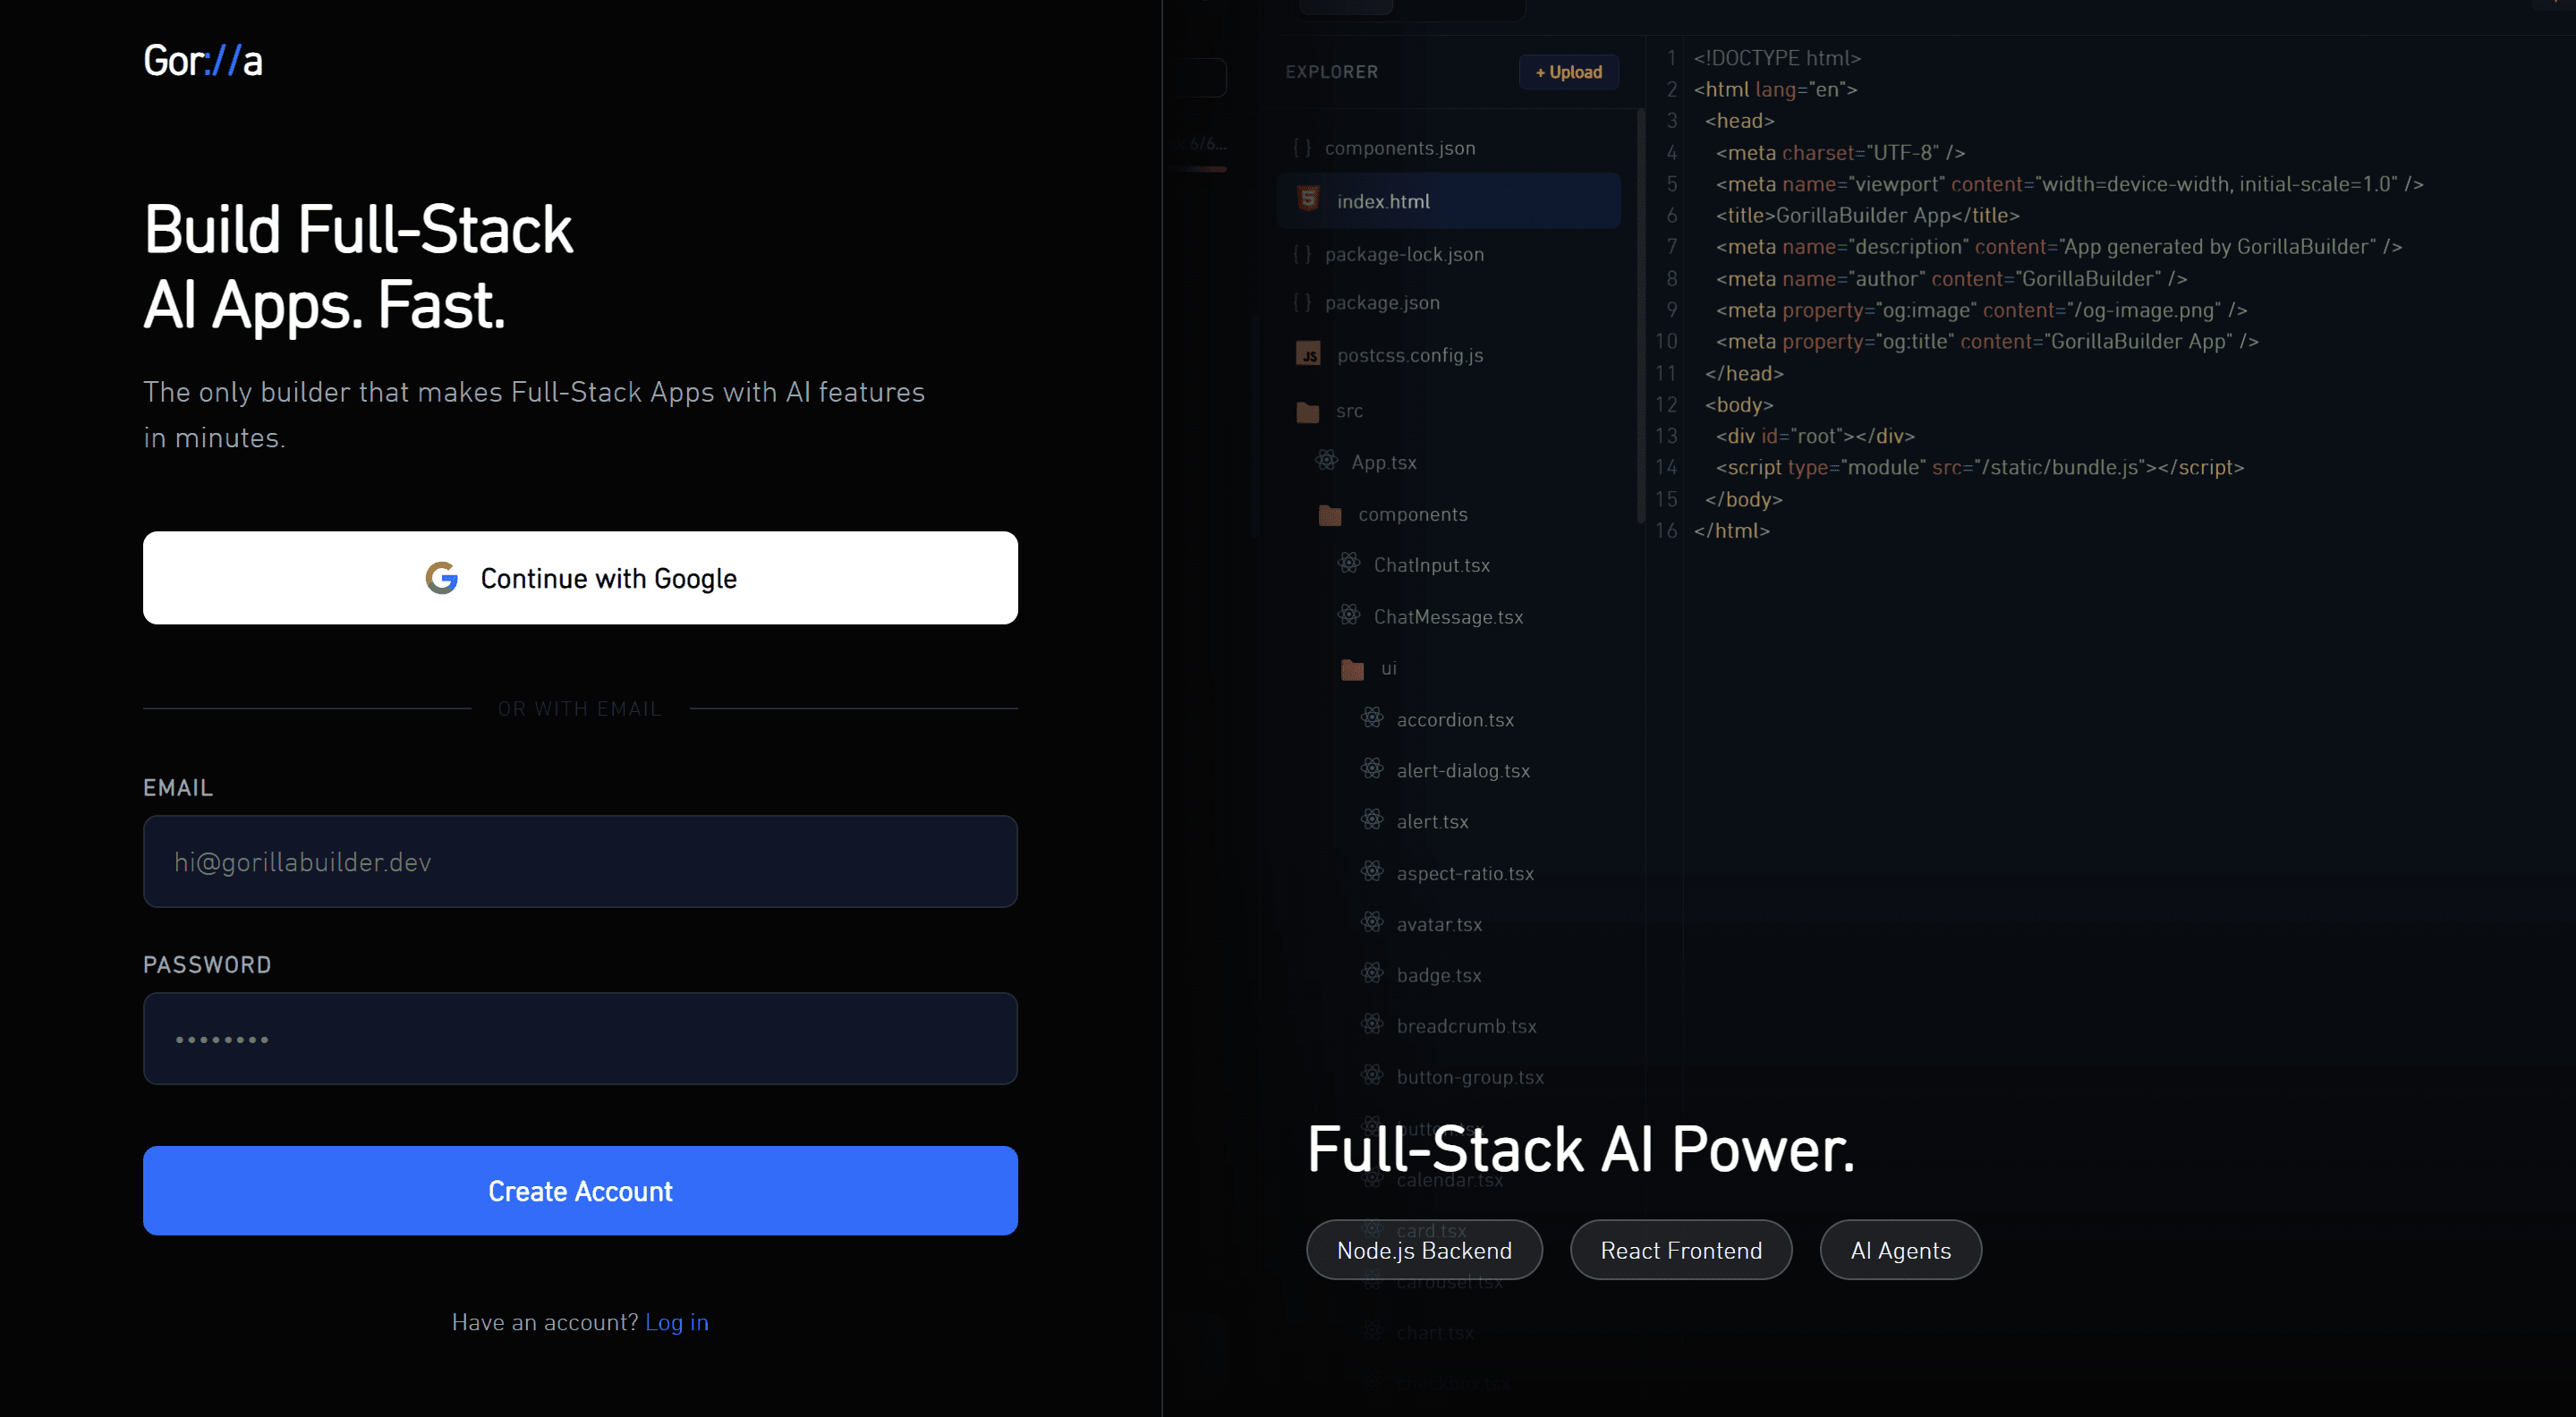Click the Google G icon

pyautogui.click(x=441, y=578)
